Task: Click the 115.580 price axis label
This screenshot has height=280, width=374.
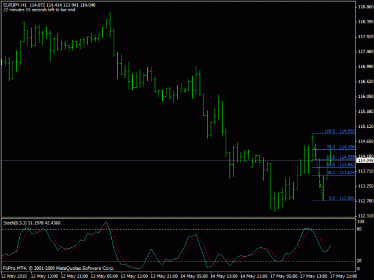Action: 366,112
